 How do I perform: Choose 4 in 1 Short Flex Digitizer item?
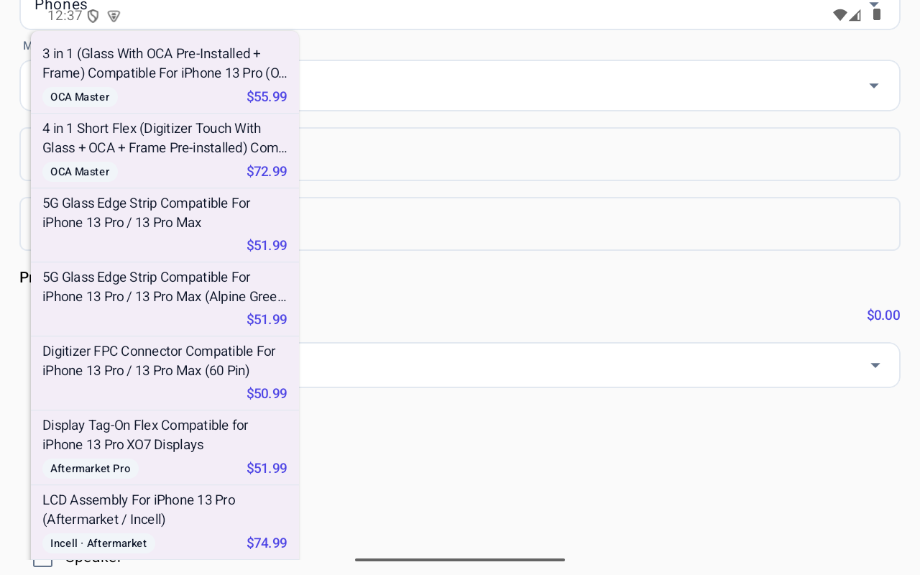tap(165, 150)
